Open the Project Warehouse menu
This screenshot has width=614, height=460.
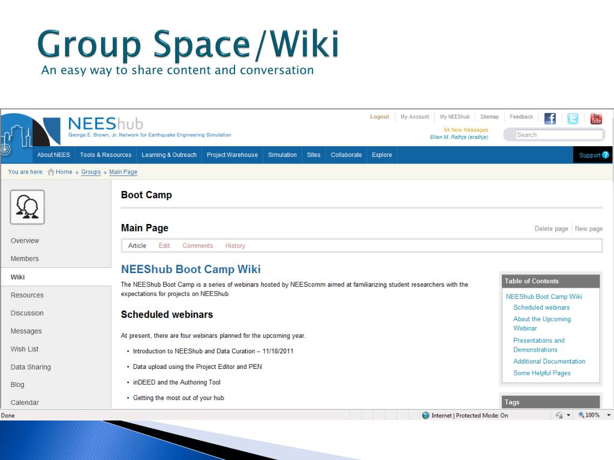232,155
